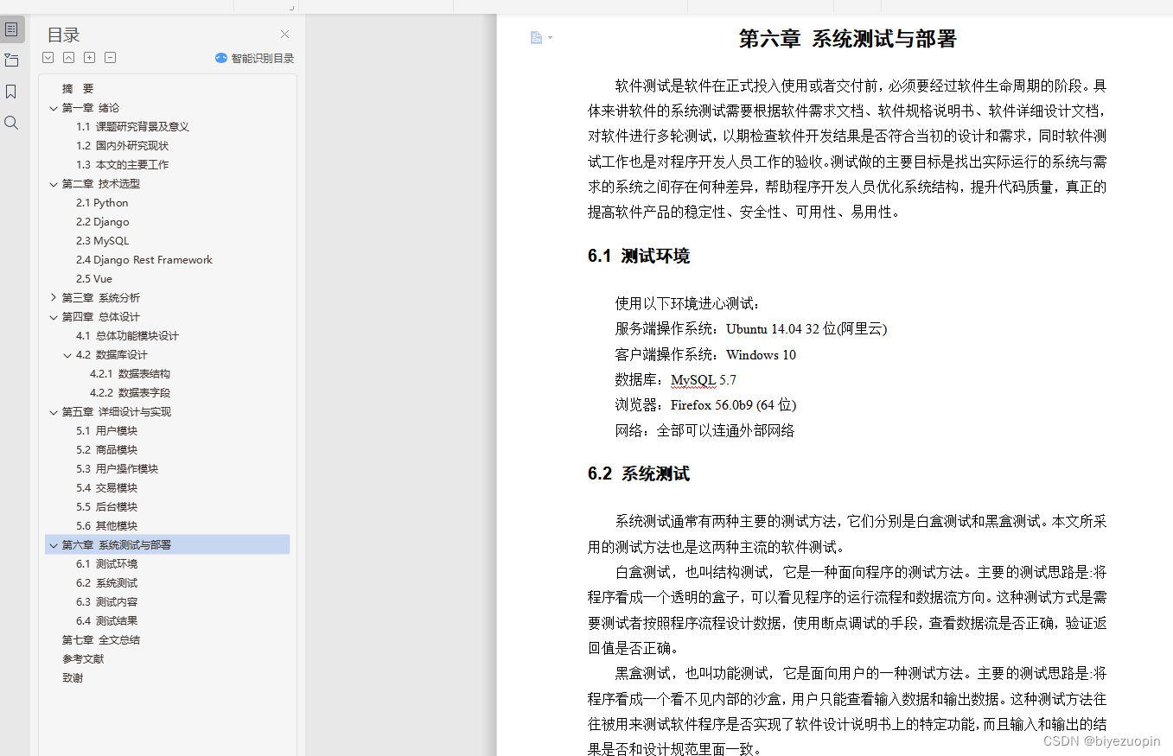Click the 智能识别目录 button
The height and width of the screenshot is (756, 1173).
[x=261, y=58]
